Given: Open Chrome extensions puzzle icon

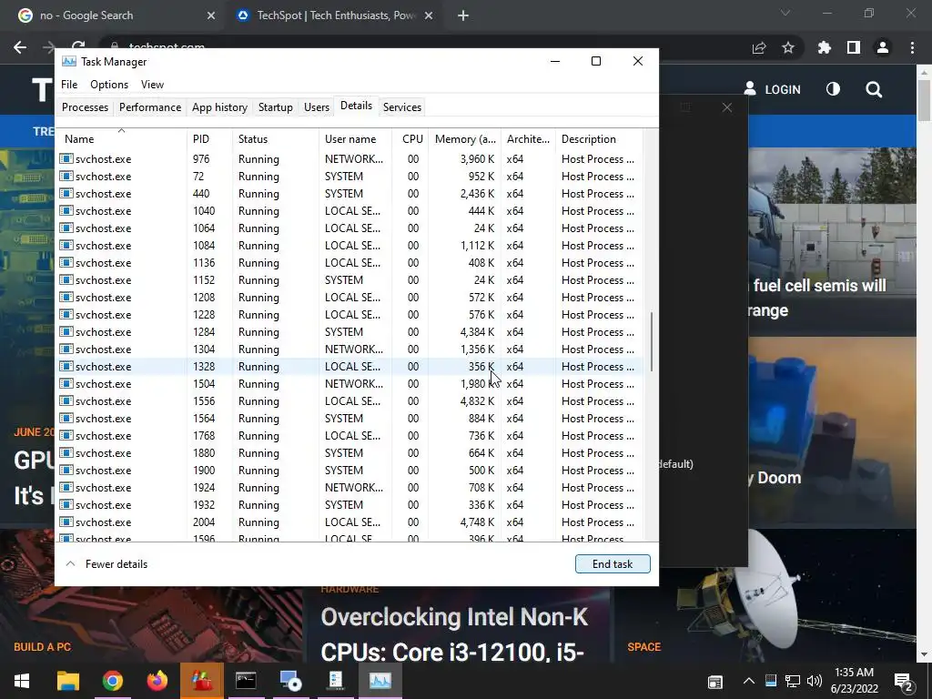Looking at the screenshot, I should click(x=824, y=47).
